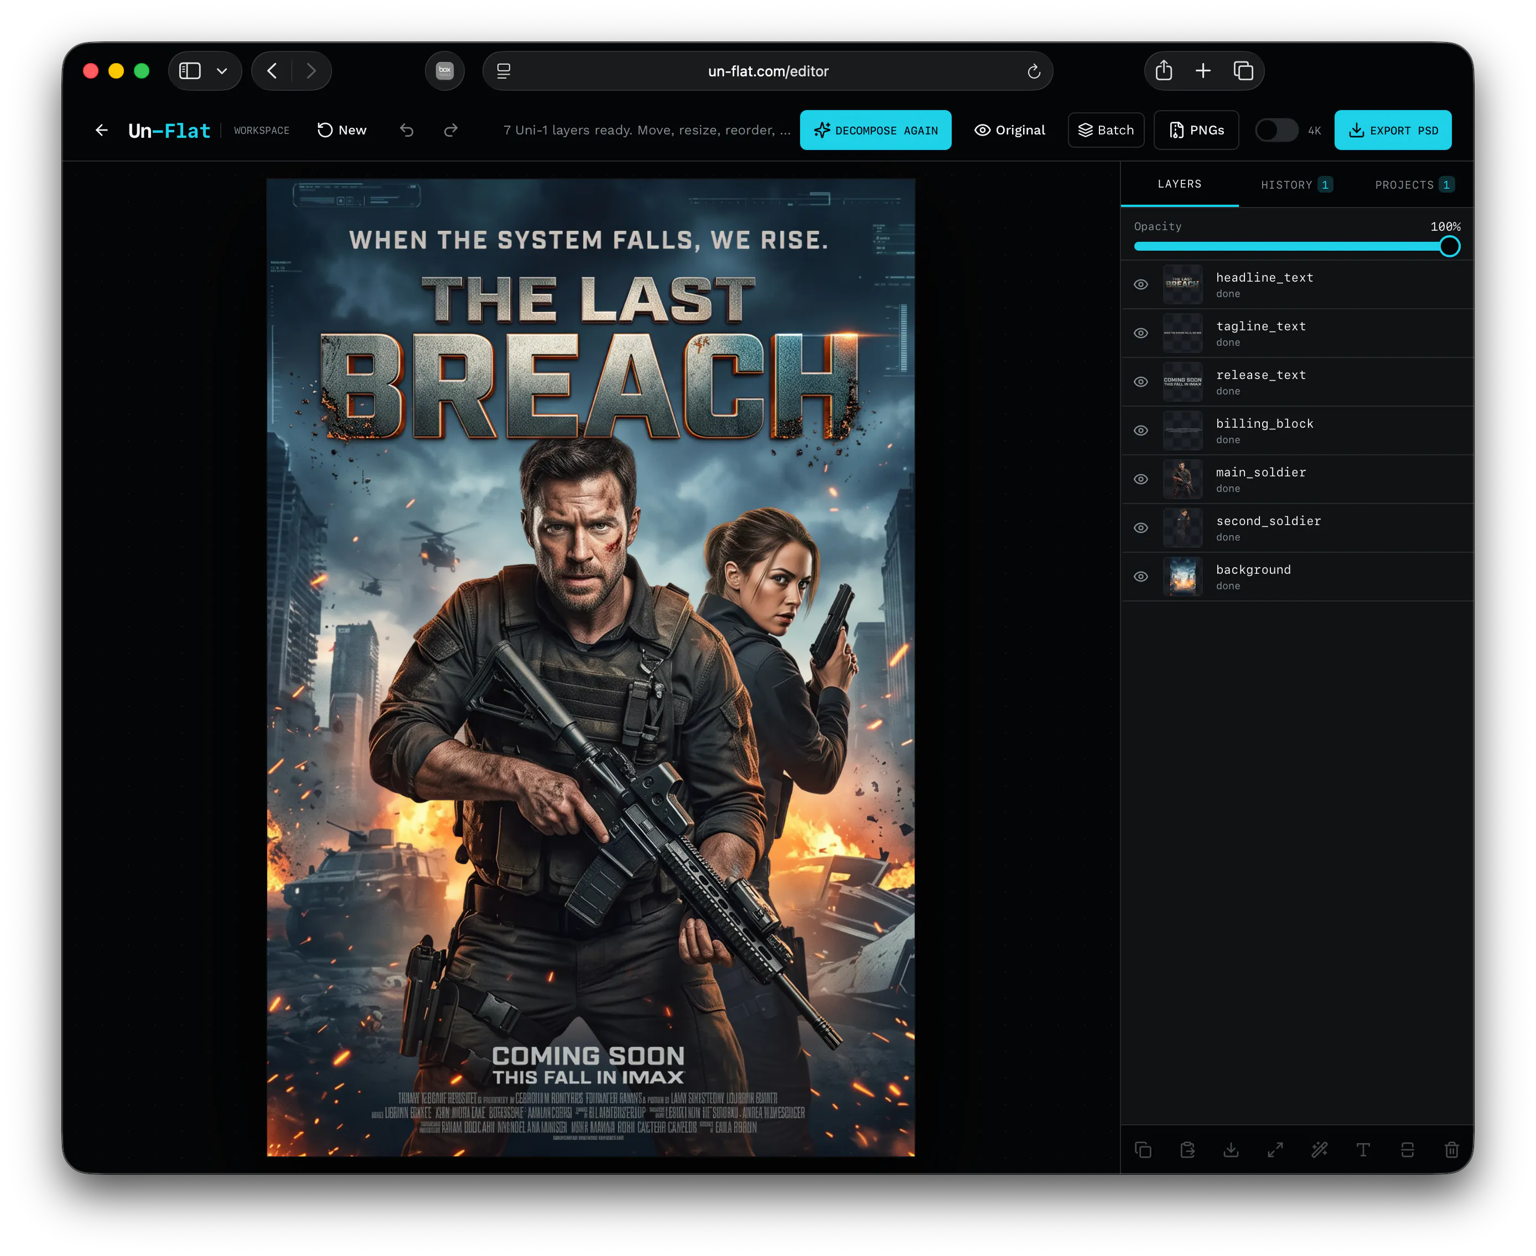
Task: Click the trash delete layer icon
Action: (x=1451, y=1150)
